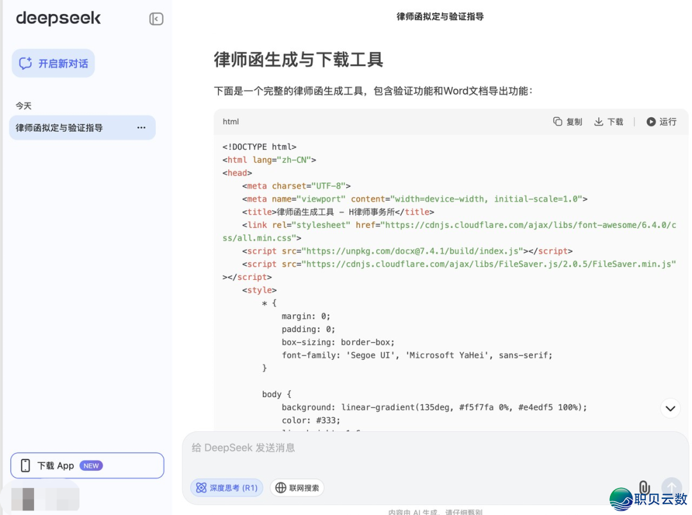Image resolution: width=692 pixels, height=515 pixels.
Task: Click the new-chat bubble icon
Action: (x=25, y=63)
